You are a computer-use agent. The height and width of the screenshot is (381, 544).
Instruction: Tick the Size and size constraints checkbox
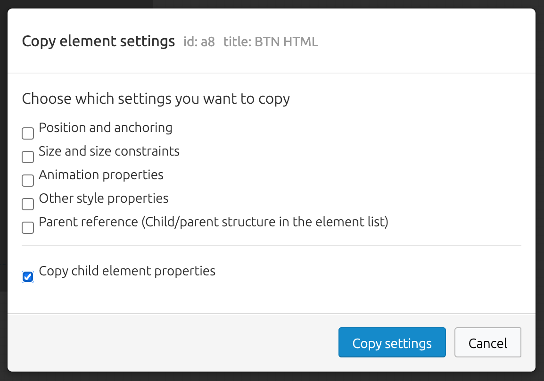coord(28,157)
